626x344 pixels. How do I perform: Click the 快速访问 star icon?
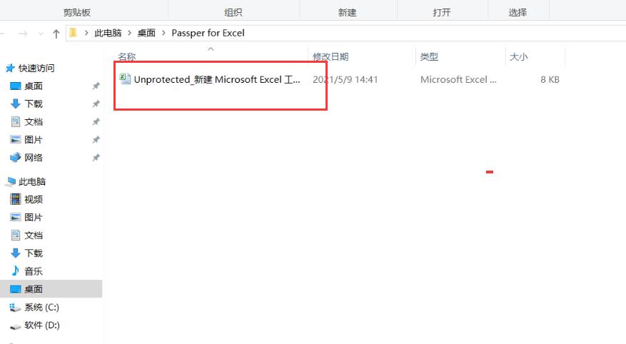(x=10, y=69)
